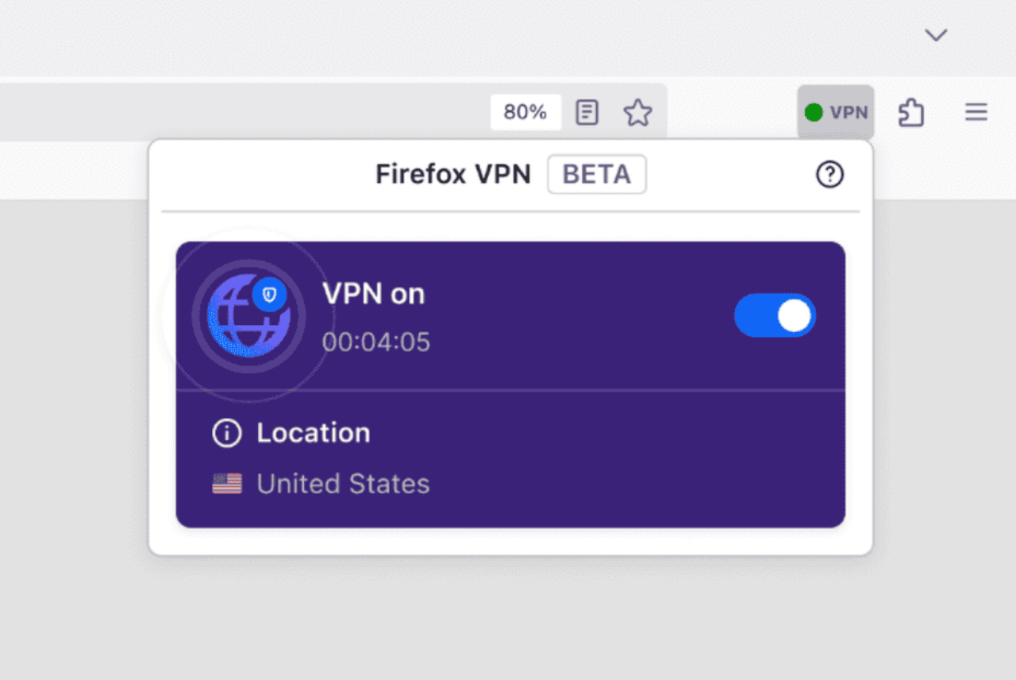Image resolution: width=1016 pixels, height=680 pixels.
Task: Click the 80% zoom level badge
Action: (525, 113)
